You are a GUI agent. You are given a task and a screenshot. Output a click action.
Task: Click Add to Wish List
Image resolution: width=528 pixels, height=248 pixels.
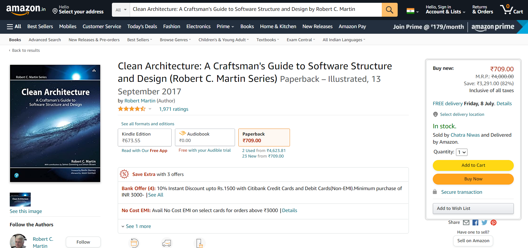coord(473,208)
